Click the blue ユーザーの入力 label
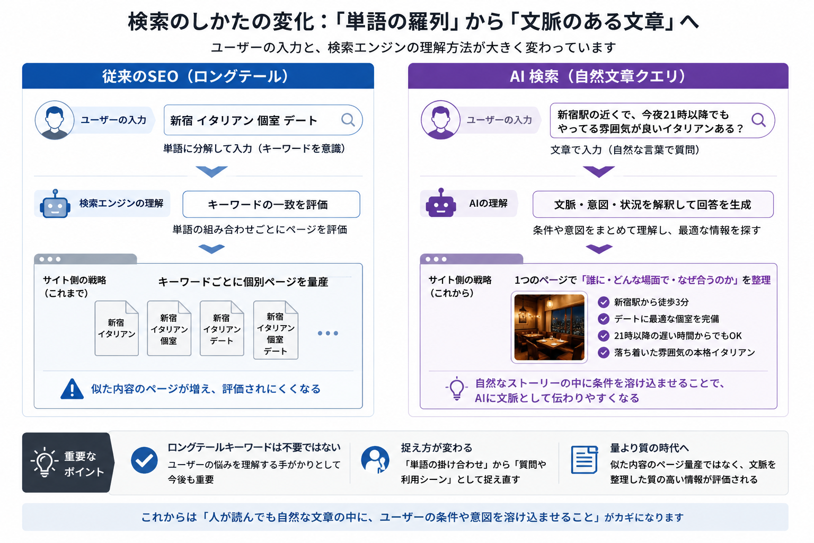814x543 pixels. [x=113, y=120]
